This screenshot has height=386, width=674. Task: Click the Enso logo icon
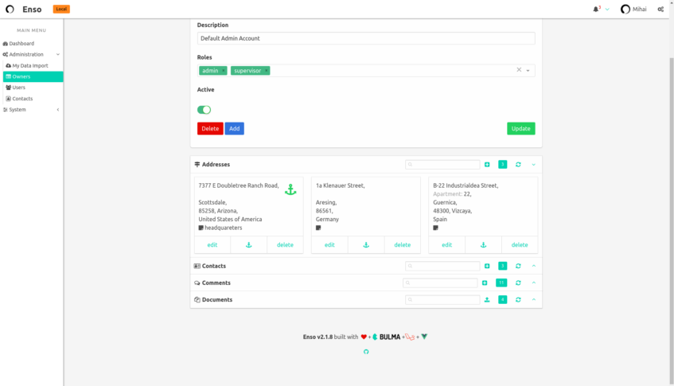coord(10,9)
